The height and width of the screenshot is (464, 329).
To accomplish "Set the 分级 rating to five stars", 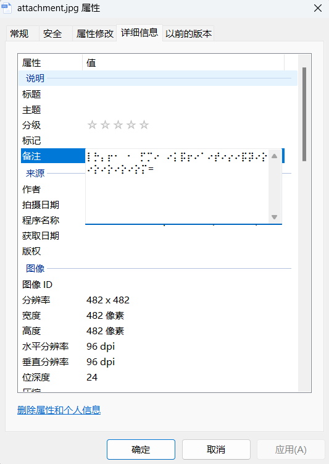I will pos(144,125).
